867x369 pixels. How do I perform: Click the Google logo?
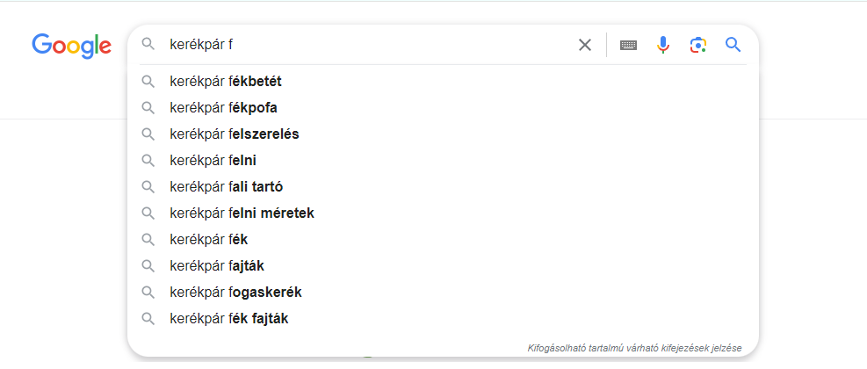71,45
